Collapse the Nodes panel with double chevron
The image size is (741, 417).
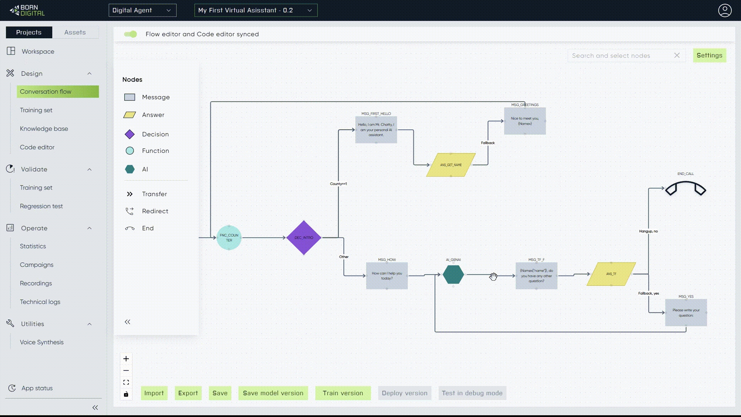coord(127,322)
